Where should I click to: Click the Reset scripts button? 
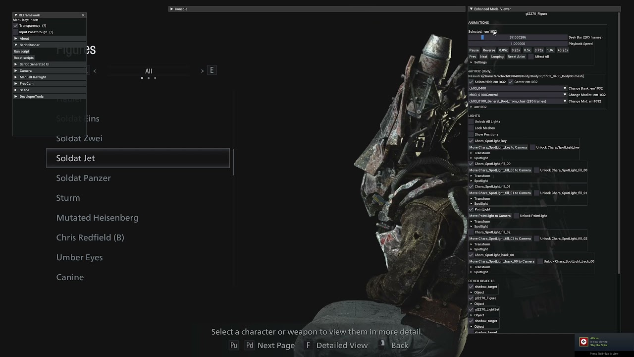24,58
